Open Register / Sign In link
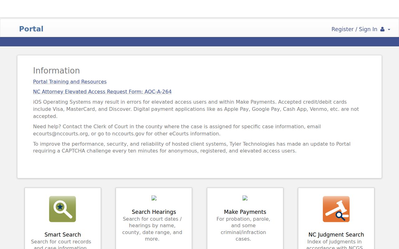The image size is (399, 249). 354,29
